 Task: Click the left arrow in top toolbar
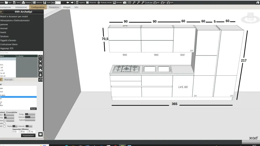68,2
